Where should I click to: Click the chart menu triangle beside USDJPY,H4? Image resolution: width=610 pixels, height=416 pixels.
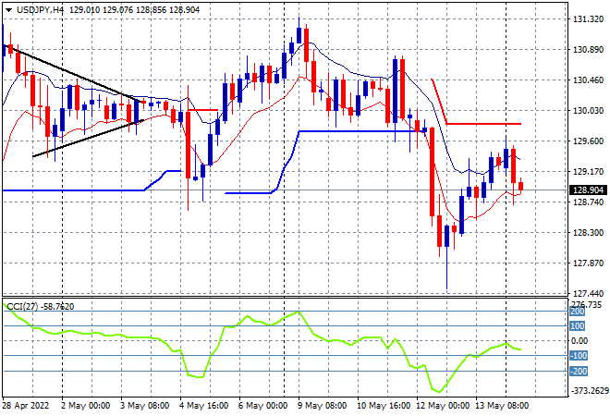8,10
